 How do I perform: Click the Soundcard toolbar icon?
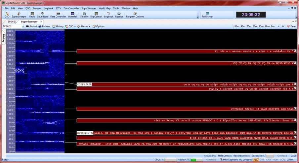tap(43, 15)
